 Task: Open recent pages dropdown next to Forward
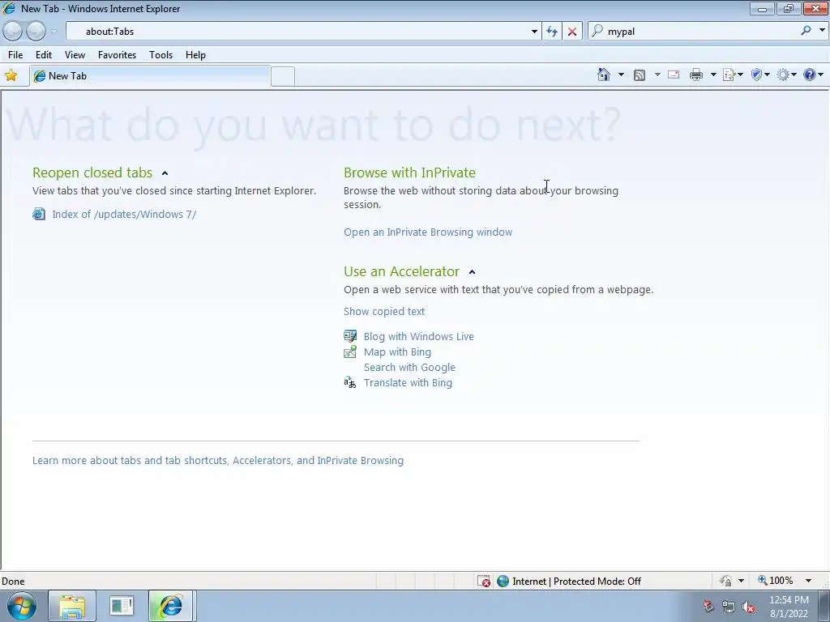[53, 32]
